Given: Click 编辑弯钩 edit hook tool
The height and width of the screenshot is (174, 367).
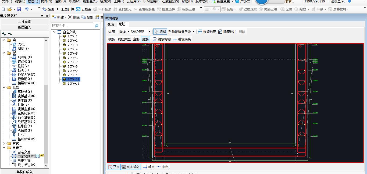Looking at the screenshot, I should pos(162,39).
